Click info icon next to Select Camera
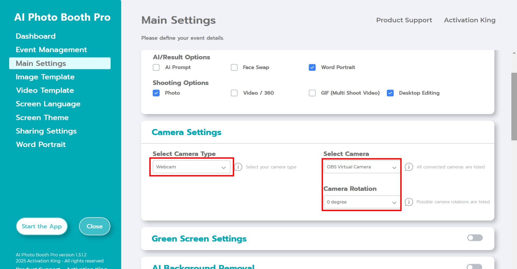The height and width of the screenshot is (269, 517). tap(409, 167)
